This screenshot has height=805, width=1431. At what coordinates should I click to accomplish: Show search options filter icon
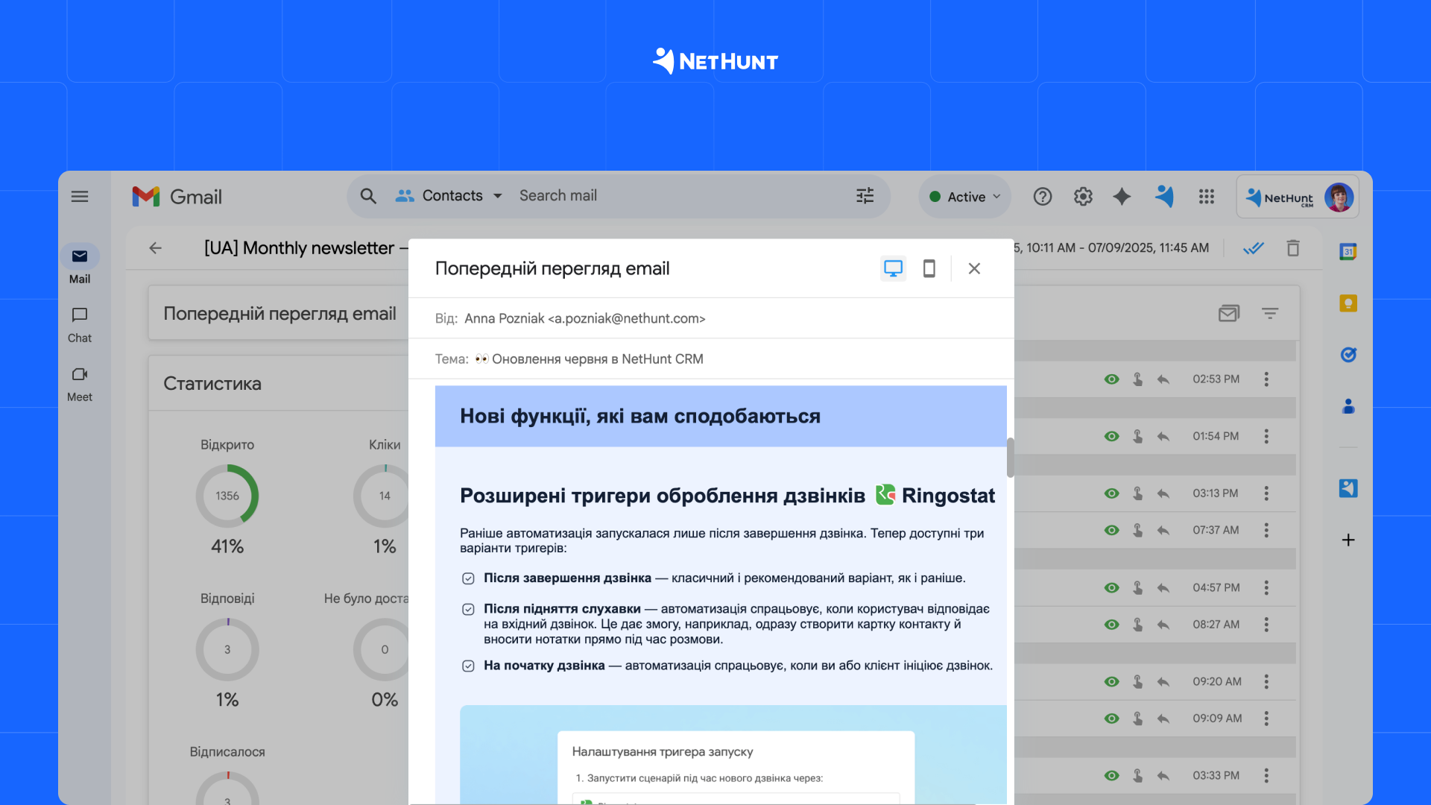[x=865, y=196]
